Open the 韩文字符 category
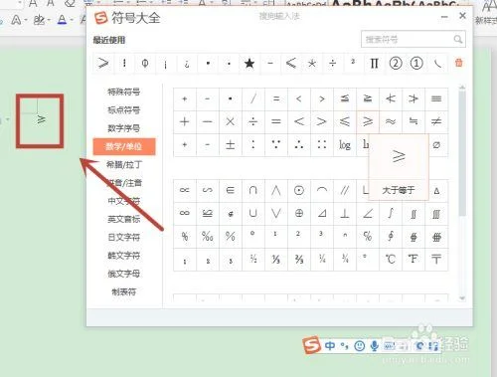The width and height of the screenshot is (497, 377). (x=124, y=256)
